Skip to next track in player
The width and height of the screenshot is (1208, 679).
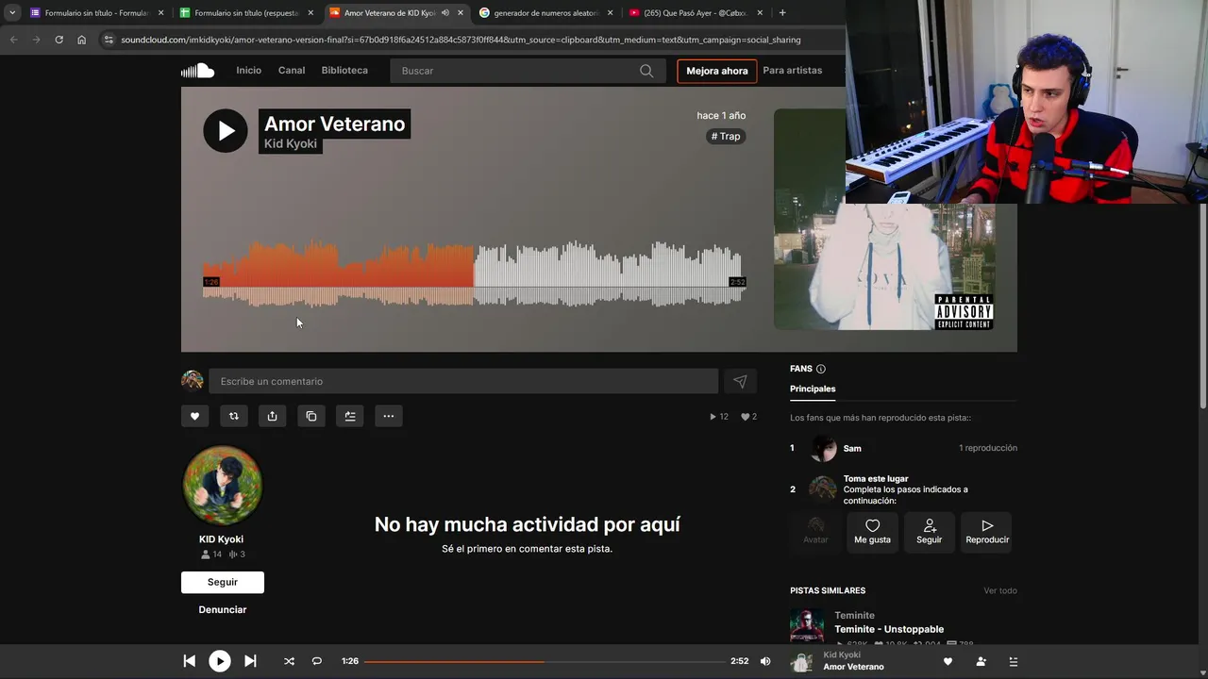(250, 661)
